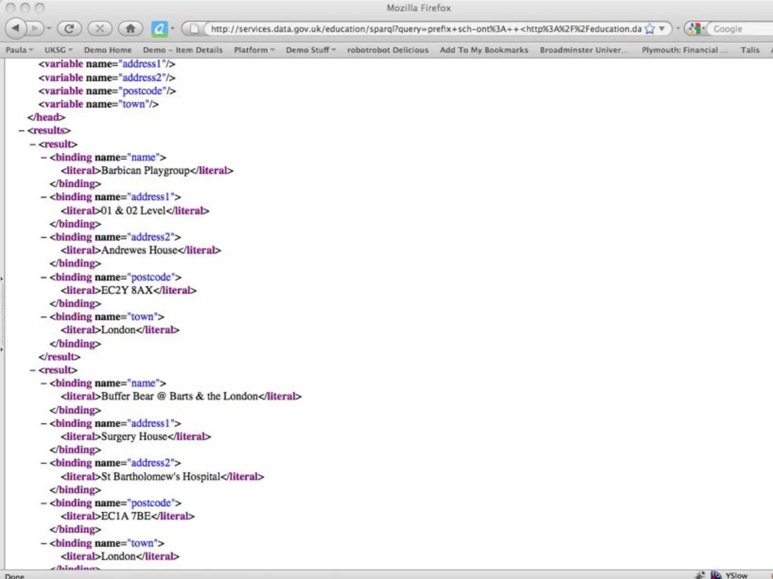Click the Stop loading X button

point(100,28)
